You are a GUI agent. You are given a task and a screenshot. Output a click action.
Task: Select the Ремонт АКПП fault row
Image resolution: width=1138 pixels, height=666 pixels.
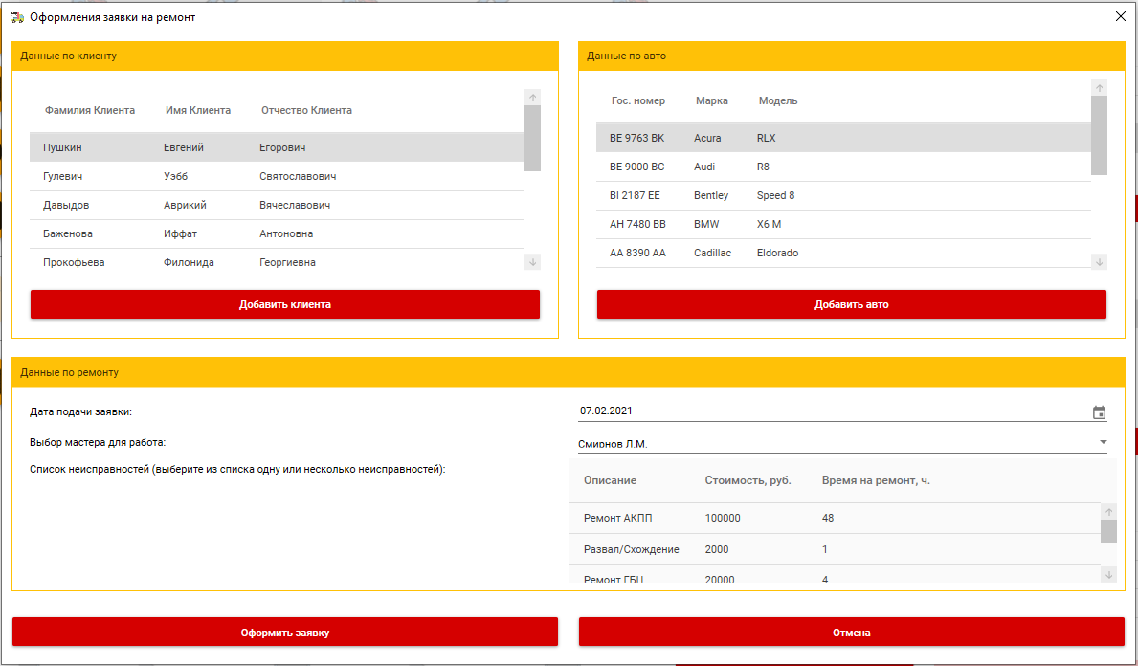835,518
